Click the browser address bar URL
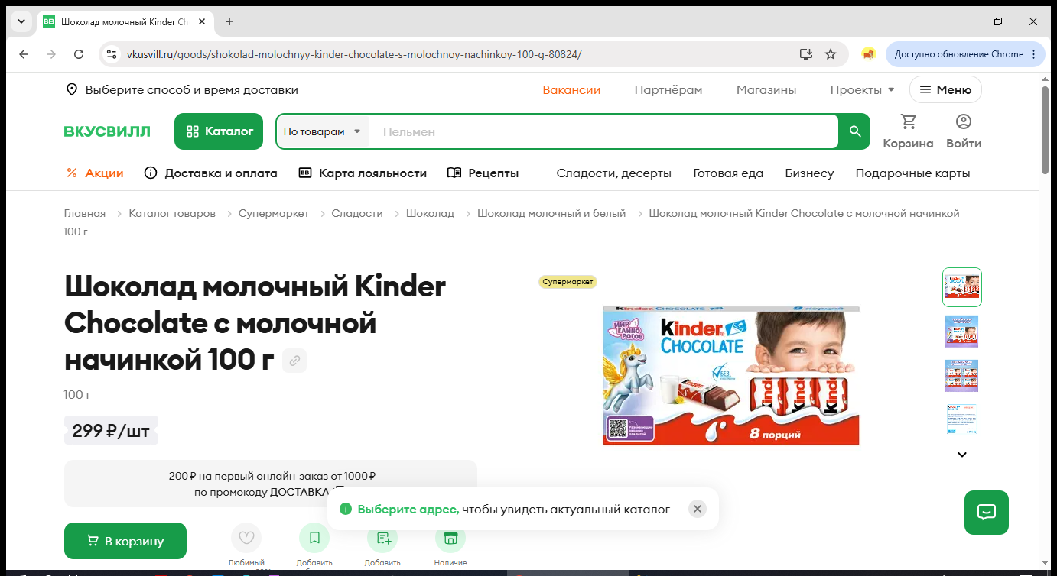1057x576 pixels. [354, 54]
